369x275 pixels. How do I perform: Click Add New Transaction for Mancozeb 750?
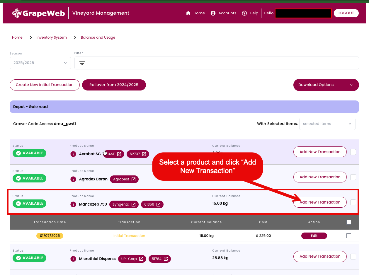[320, 202]
